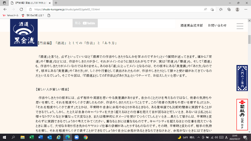Open the 酔うちゅう部 bookmark
This screenshot has width=251, height=141.
coord(33,15)
